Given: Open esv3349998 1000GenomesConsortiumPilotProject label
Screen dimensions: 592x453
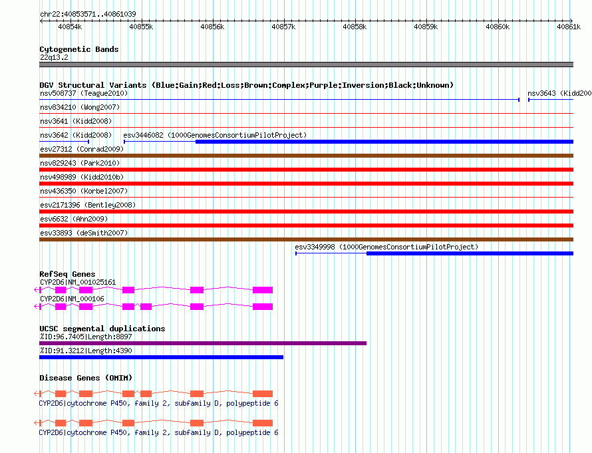Looking at the screenshot, I should point(386,247).
